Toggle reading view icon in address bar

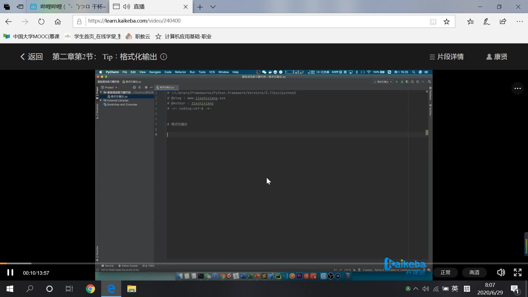pyautogui.click(x=433, y=22)
